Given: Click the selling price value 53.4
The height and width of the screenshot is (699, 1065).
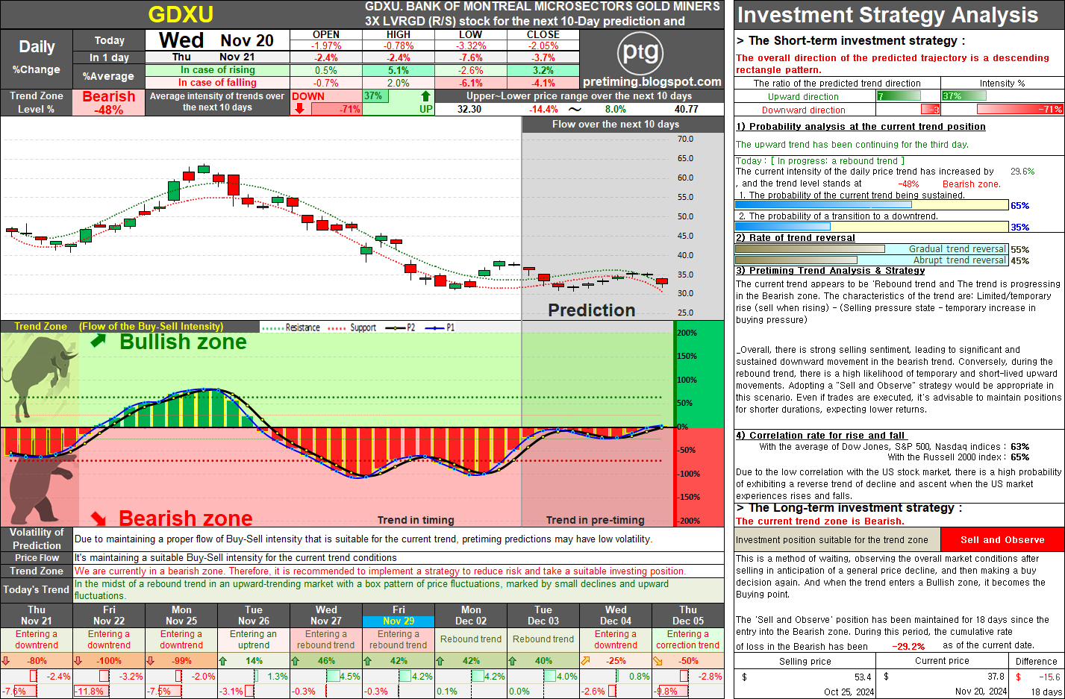Looking at the screenshot, I should [863, 677].
